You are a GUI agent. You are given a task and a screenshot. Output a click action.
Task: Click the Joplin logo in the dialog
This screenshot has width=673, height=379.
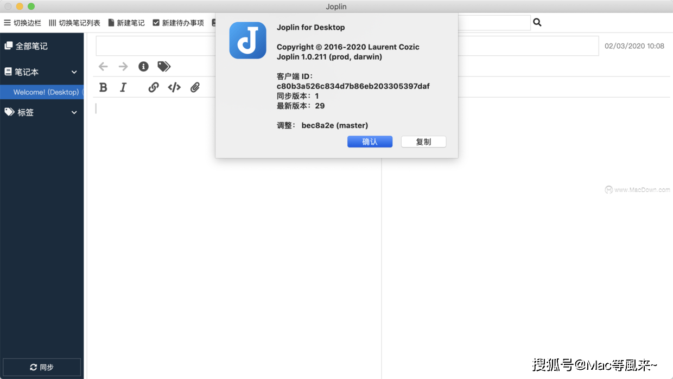pos(247,40)
